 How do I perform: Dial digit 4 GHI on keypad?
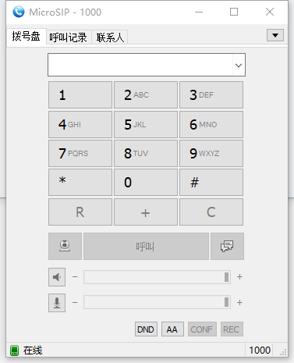[x=80, y=125]
